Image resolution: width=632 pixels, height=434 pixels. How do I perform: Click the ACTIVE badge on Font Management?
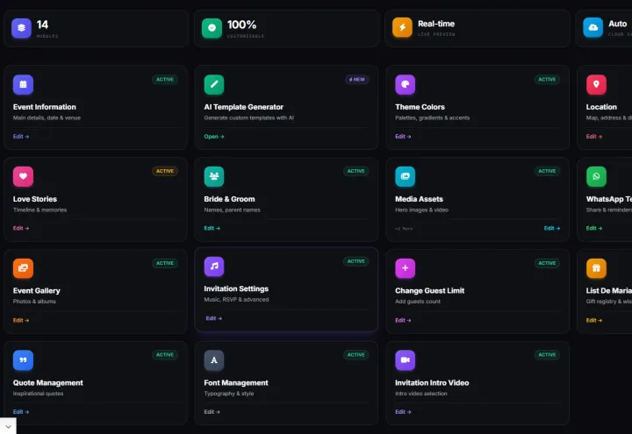pyautogui.click(x=355, y=355)
